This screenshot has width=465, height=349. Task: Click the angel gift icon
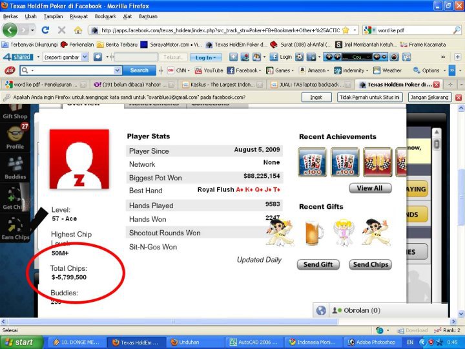pos(344,233)
